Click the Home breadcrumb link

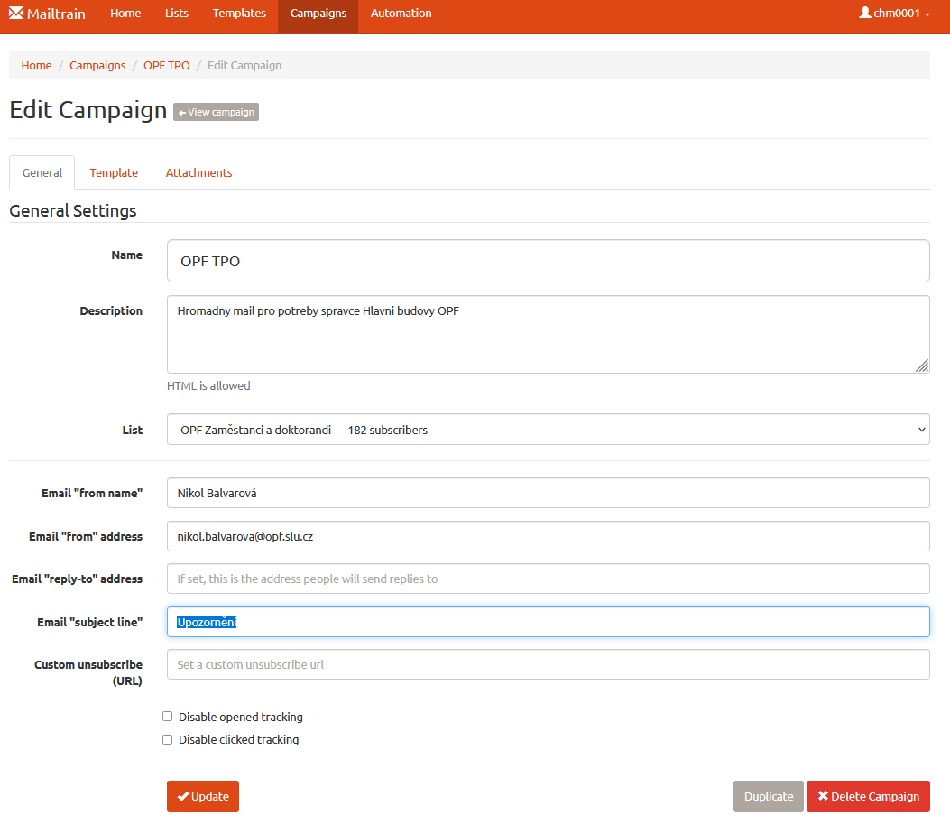coord(36,66)
